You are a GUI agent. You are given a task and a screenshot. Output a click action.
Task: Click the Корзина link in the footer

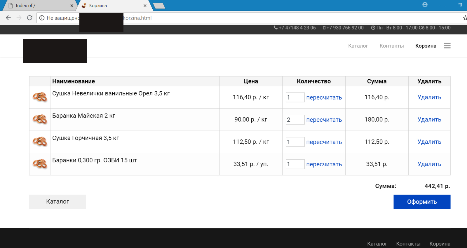440,244
